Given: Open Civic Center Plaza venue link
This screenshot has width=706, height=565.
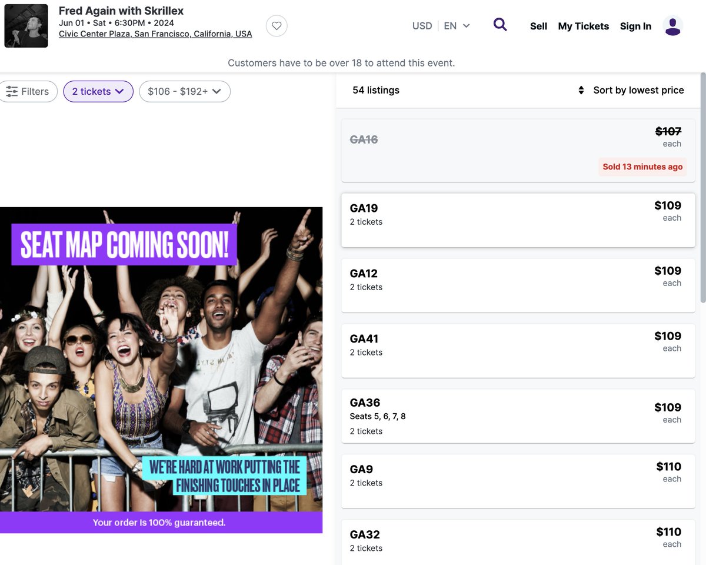Looking at the screenshot, I should pos(155,34).
